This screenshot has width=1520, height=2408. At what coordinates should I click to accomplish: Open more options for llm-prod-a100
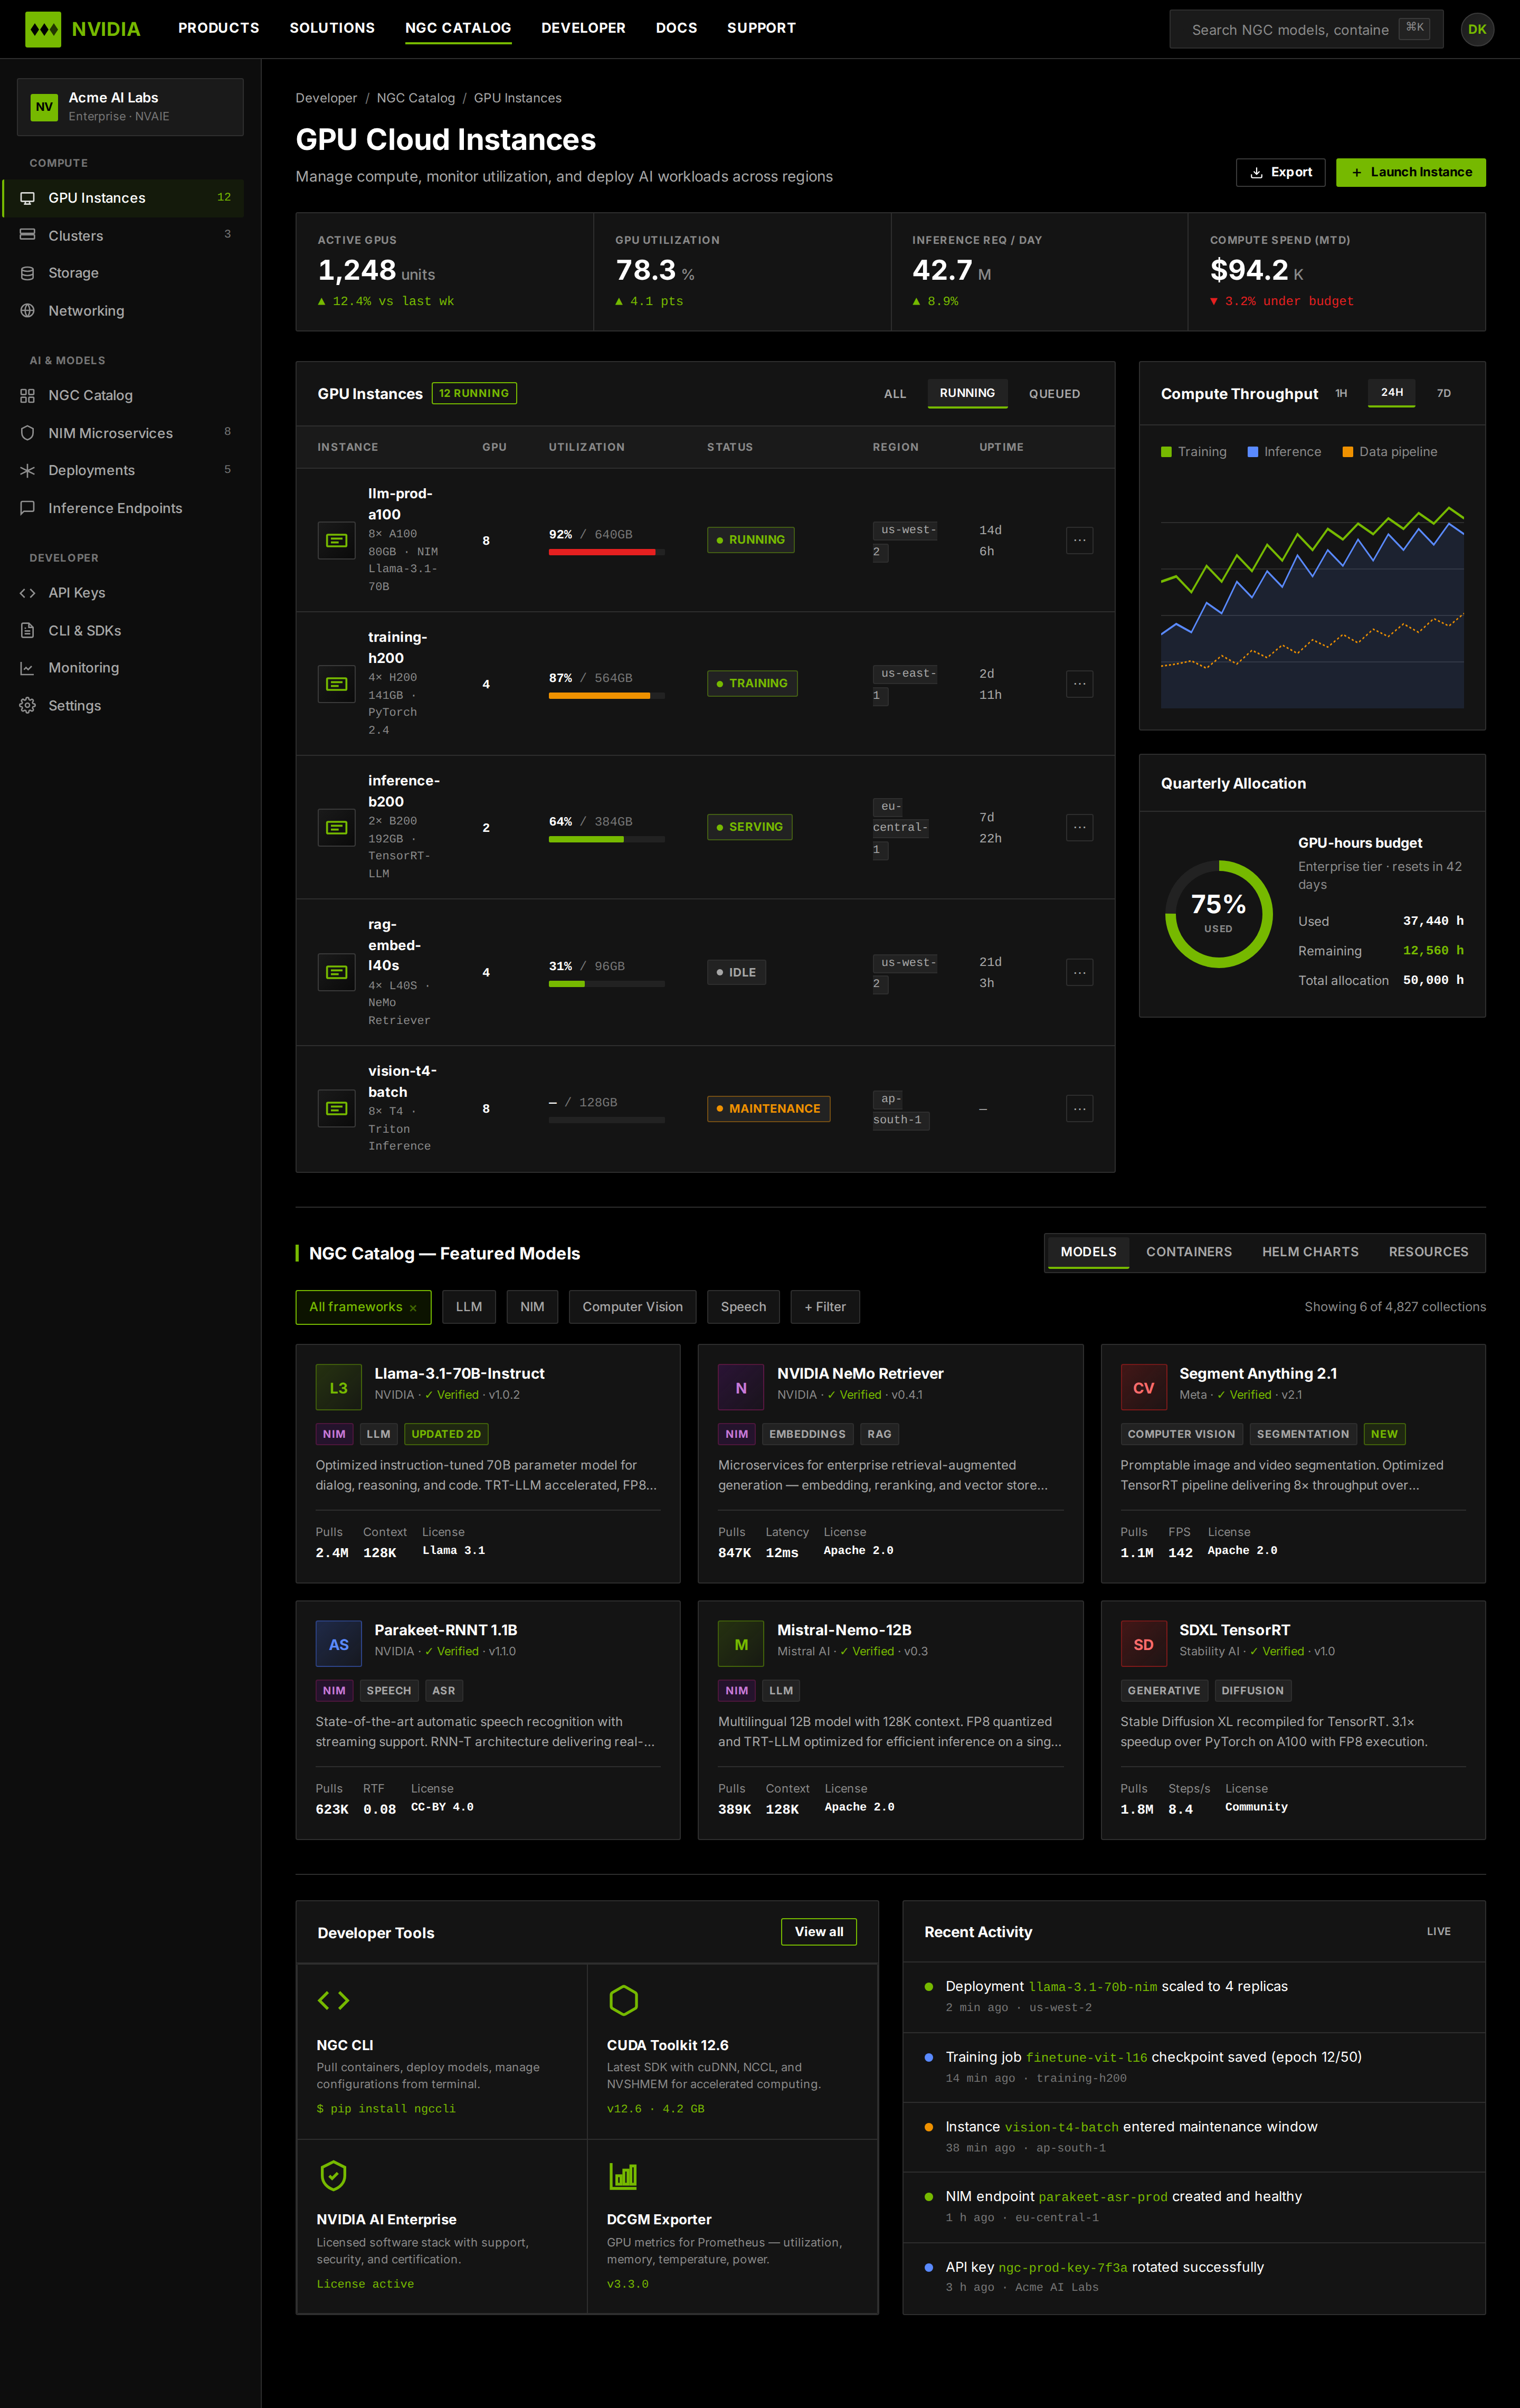pyautogui.click(x=1079, y=540)
